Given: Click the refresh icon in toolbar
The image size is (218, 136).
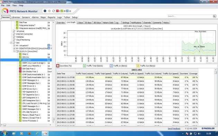Looking at the screenshot, I should pyautogui.click(x=54, y=11).
